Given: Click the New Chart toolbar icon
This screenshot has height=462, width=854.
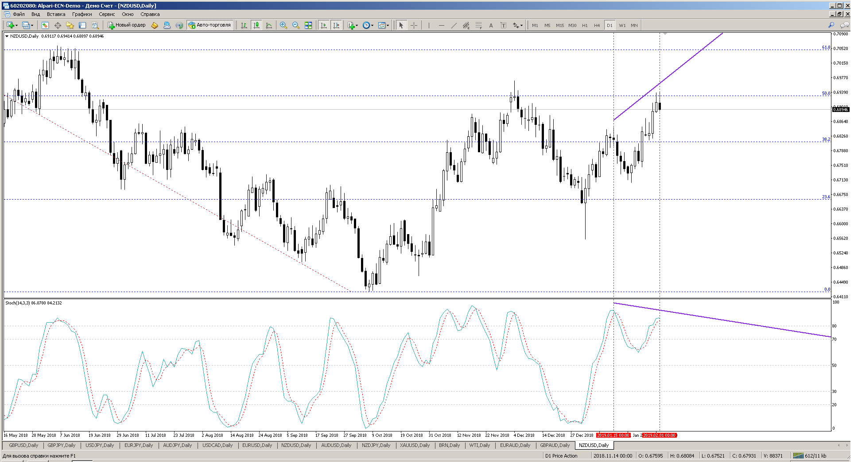Looking at the screenshot, I should 10,25.
